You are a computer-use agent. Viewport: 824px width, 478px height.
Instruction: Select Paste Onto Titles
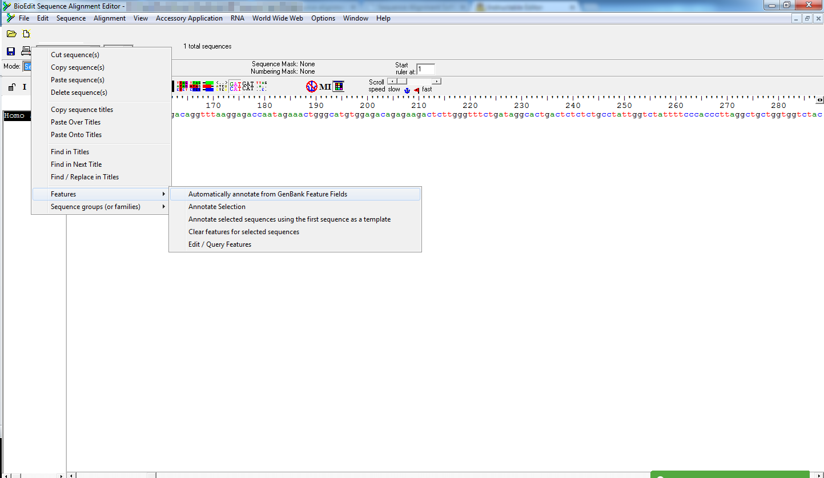(x=101, y=135)
